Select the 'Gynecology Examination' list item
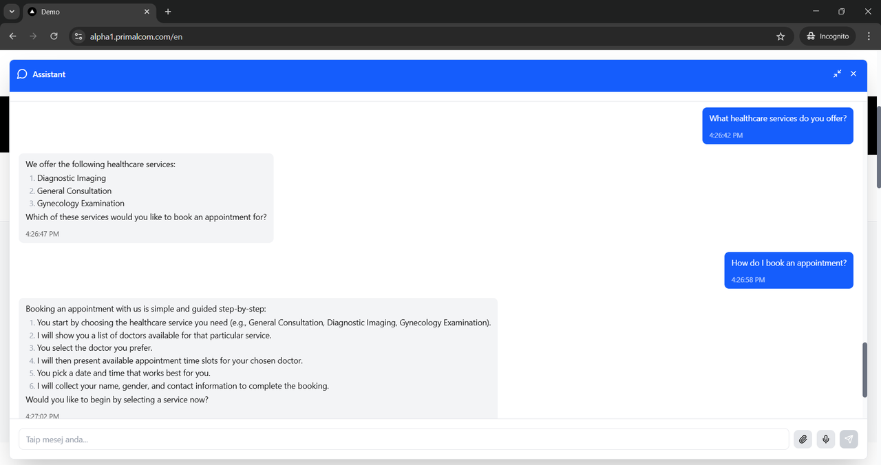Image resolution: width=881 pixels, height=465 pixels. point(81,204)
